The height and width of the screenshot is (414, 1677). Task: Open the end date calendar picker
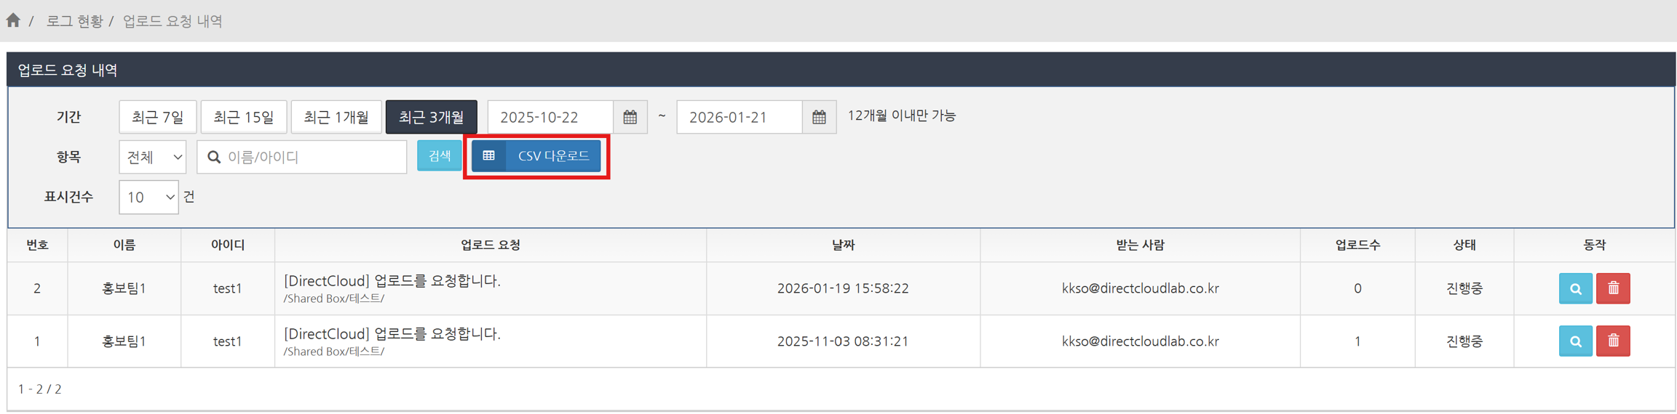(x=819, y=117)
